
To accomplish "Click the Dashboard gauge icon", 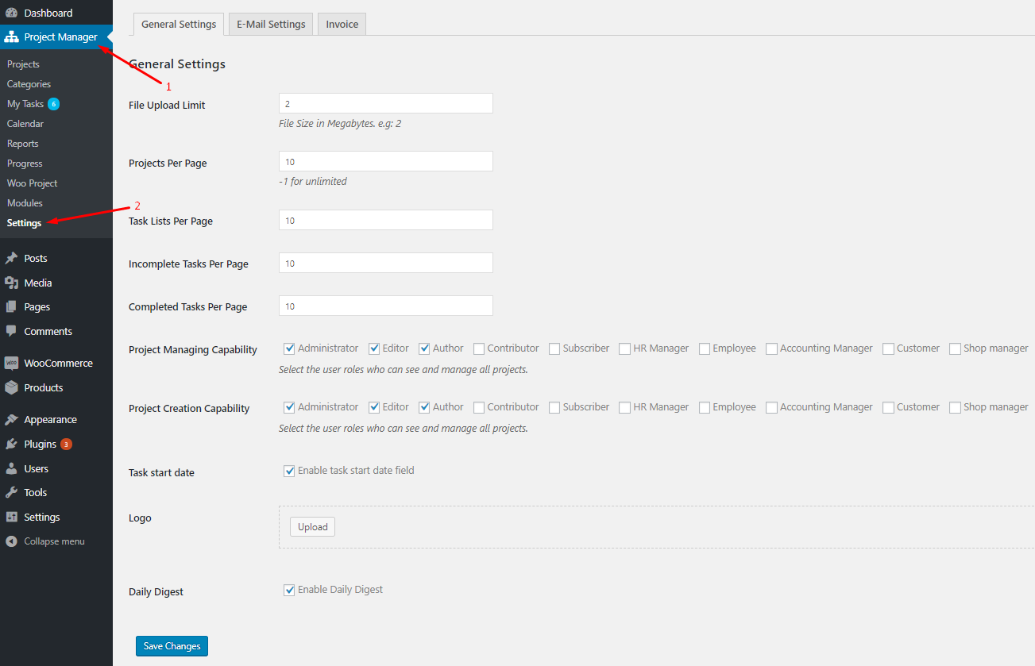I will coord(11,13).
